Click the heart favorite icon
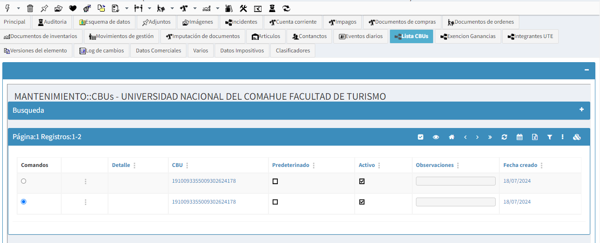The height and width of the screenshot is (243, 600). (x=73, y=8)
